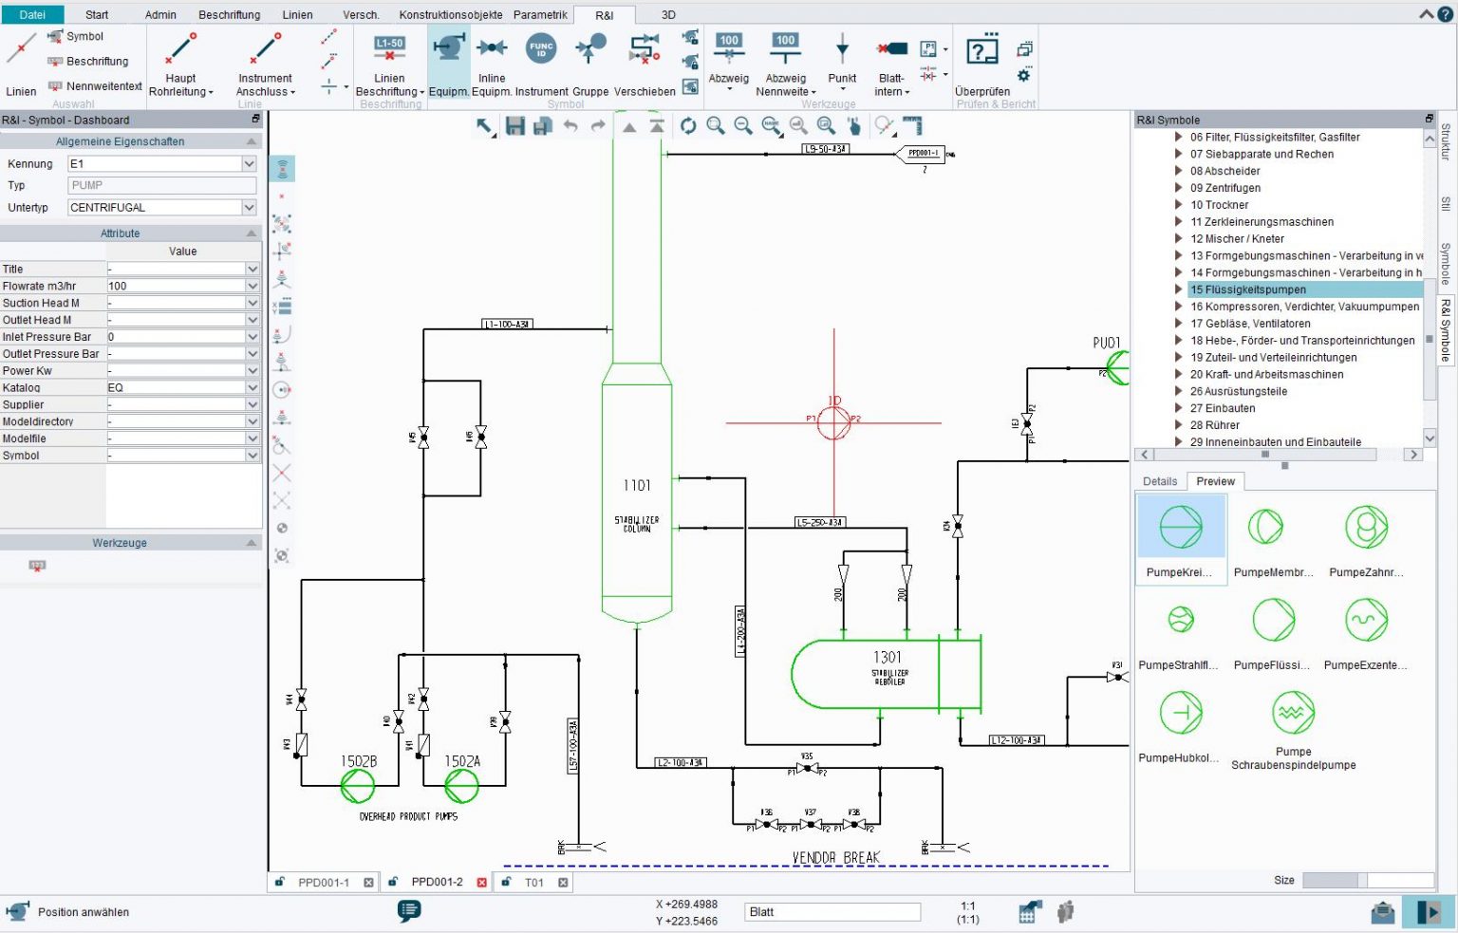Open the Kennung dropdown showing E1
The image size is (1458, 933).
249,163
